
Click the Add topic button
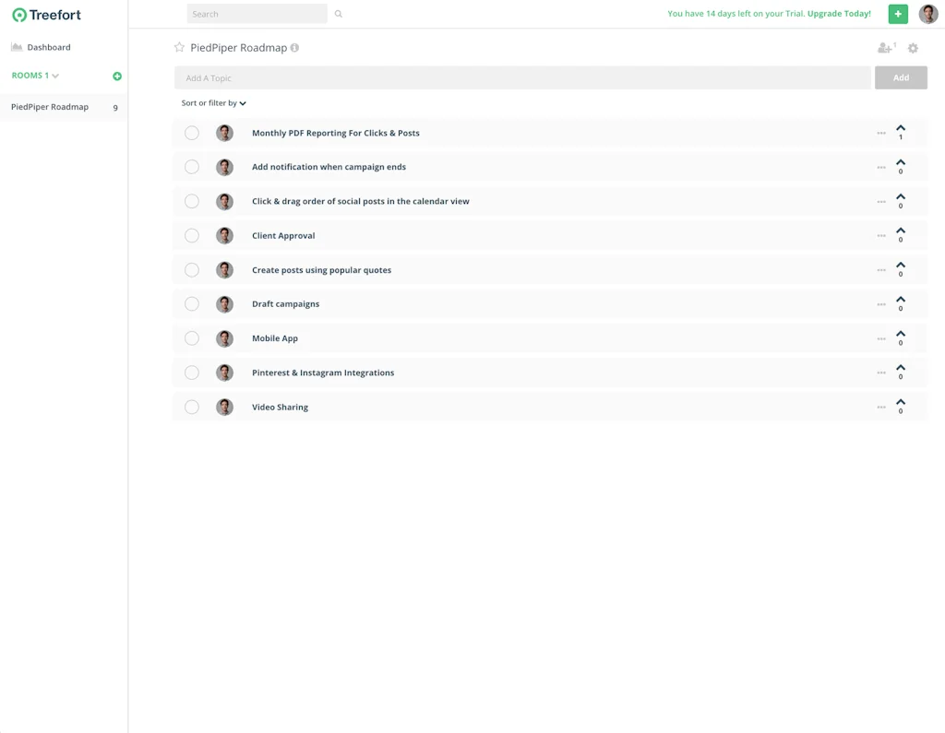coord(901,77)
